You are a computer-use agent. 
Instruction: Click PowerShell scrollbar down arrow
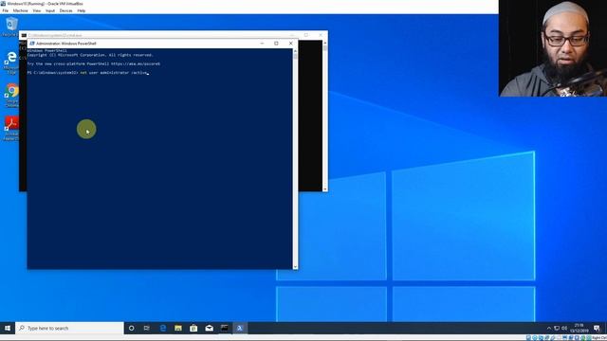(x=295, y=267)
